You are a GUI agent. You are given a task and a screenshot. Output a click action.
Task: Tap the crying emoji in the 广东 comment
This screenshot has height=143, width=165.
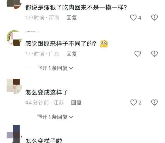tap(104, 44)
